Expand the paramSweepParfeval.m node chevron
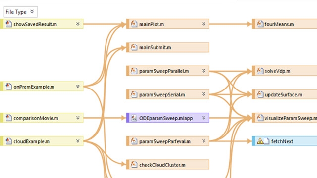 point(204,141)
